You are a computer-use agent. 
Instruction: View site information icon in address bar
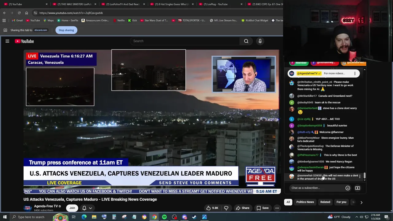tap(35, 13)
